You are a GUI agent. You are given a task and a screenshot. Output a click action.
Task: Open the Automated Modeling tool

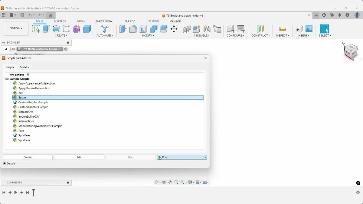point(105,29)
